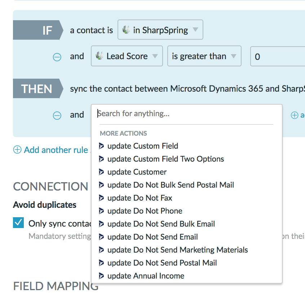Uncheck Only sync contacts checkbox

tap(18, 223)
